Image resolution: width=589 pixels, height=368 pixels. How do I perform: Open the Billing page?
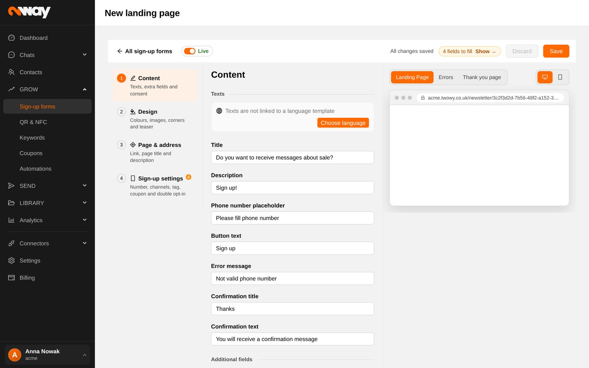click(x=47, y=278)
